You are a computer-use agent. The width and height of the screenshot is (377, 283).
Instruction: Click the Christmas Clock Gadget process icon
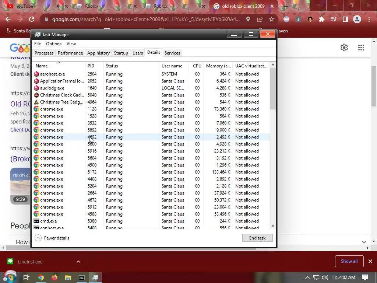click(36, 95)
